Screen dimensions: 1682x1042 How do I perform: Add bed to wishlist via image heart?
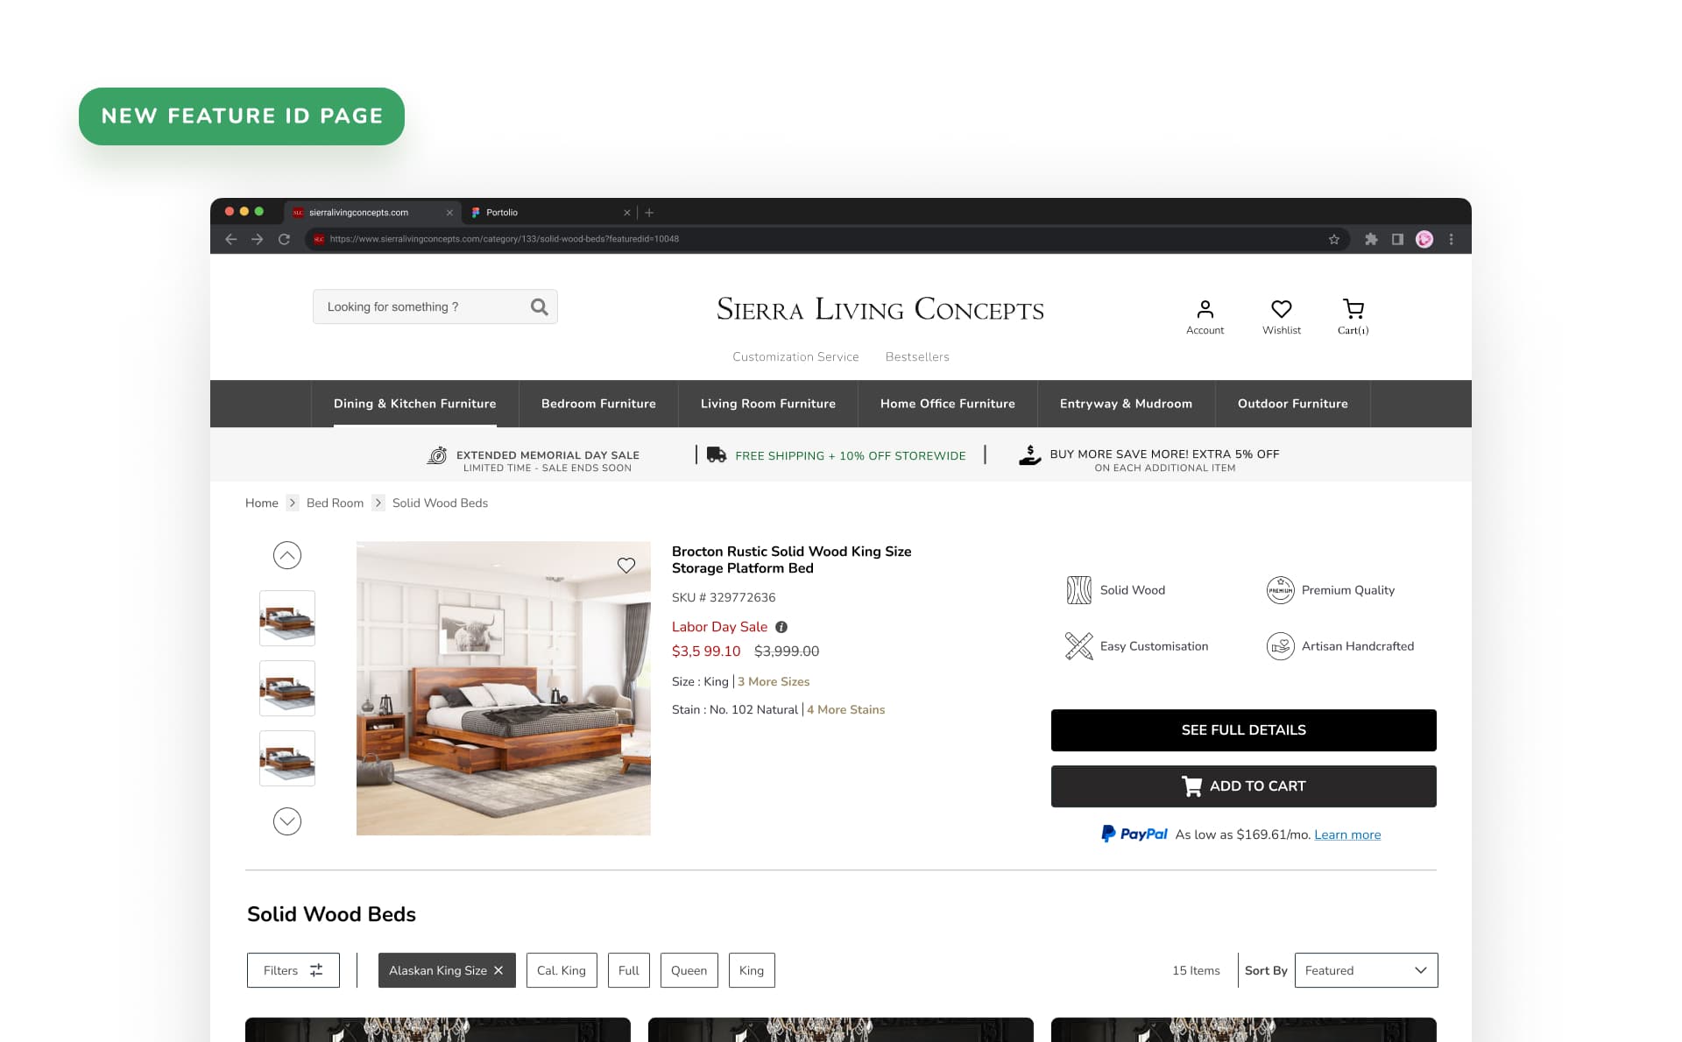pos(626,566)
